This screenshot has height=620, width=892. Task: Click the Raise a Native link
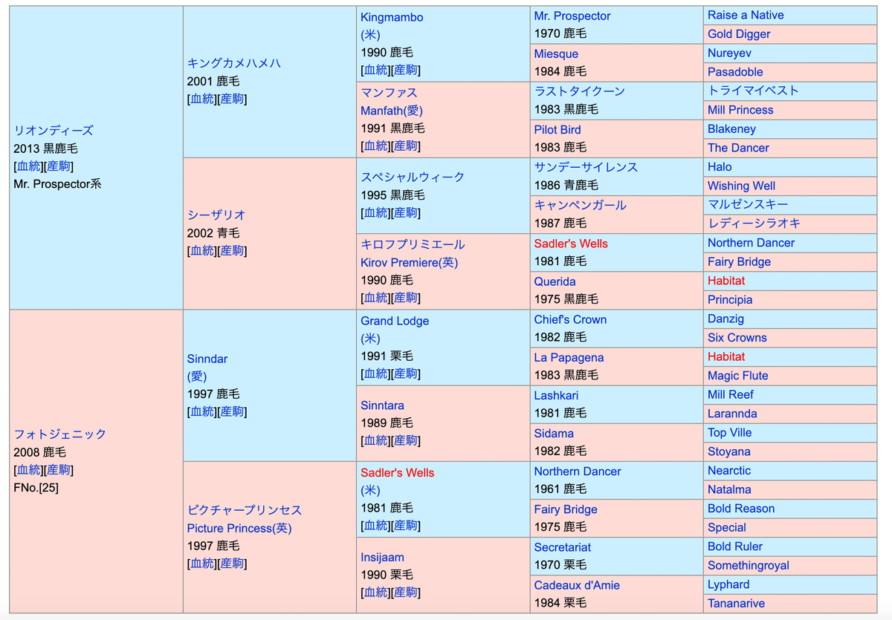coord(745,15)
